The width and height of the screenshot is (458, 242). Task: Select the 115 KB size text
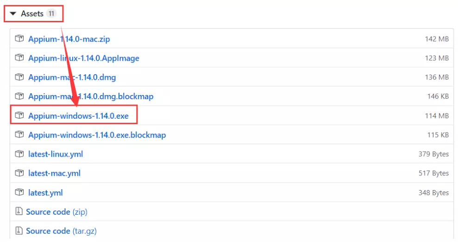(x=438, y=135)
